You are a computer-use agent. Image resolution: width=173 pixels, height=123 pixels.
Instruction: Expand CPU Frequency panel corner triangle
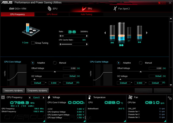[44, 121]
